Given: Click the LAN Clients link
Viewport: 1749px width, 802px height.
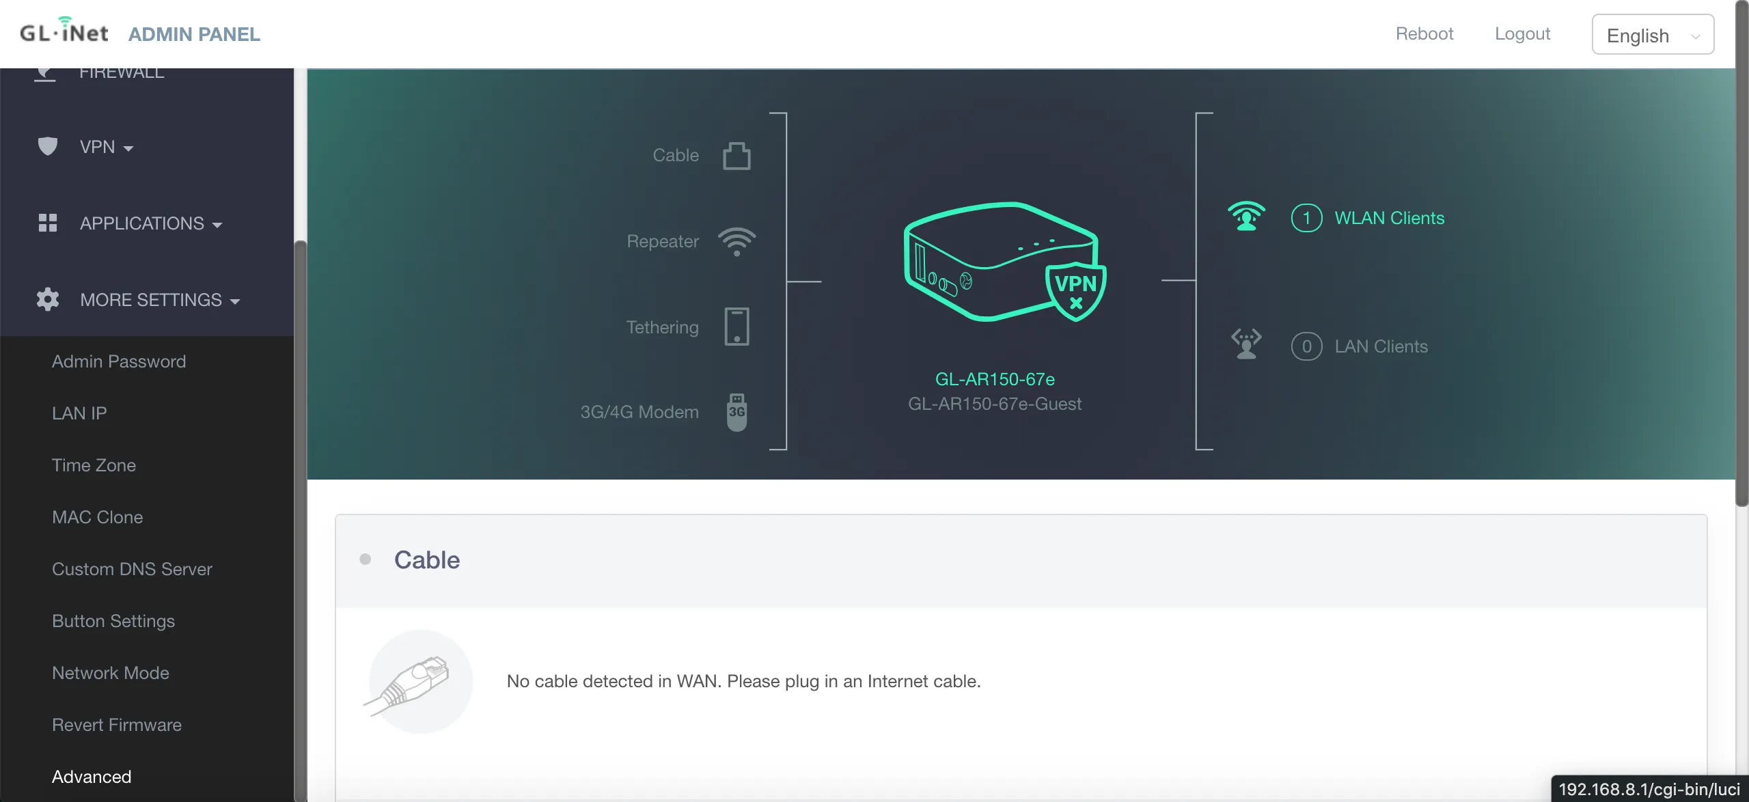Looking at the screenshot, I should tap(1381, 346).
